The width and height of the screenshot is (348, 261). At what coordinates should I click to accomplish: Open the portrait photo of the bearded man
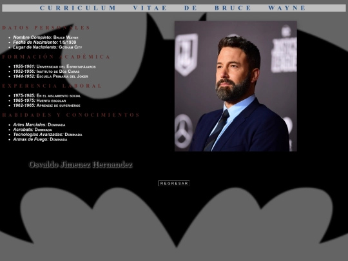(x=236, y=86)
